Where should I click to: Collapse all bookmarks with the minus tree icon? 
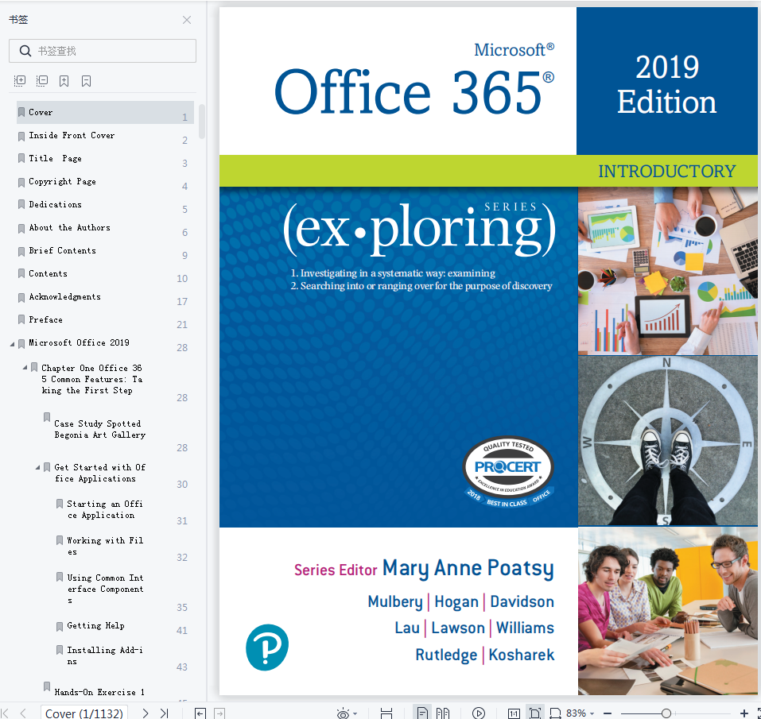(x=42, y=80)
